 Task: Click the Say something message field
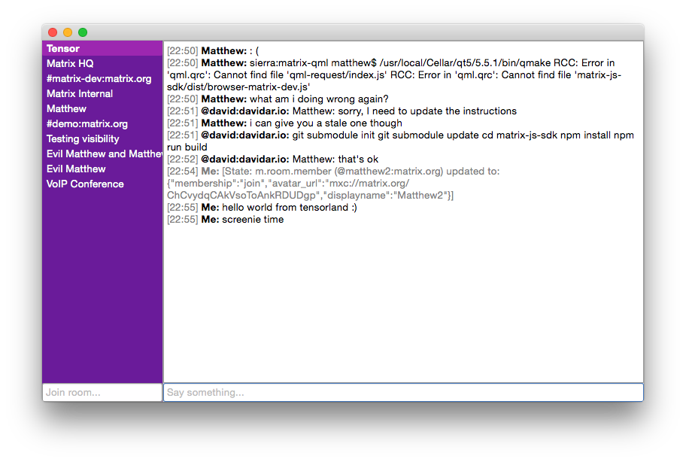point(403,393)
